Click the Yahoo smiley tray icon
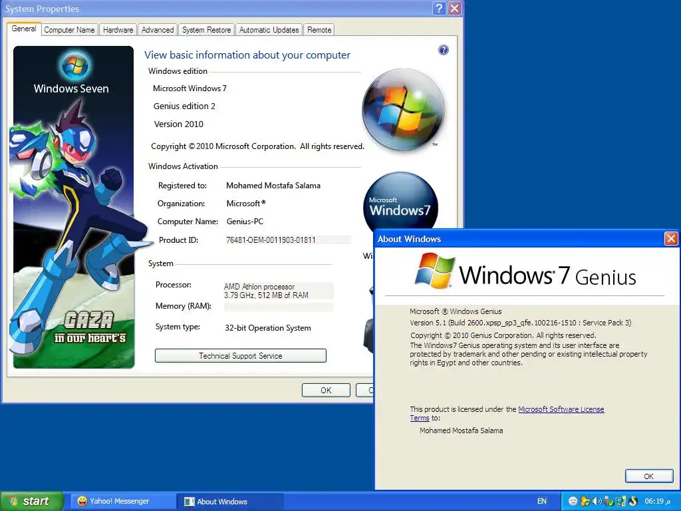The image size is (681, 511). [573, 501]
